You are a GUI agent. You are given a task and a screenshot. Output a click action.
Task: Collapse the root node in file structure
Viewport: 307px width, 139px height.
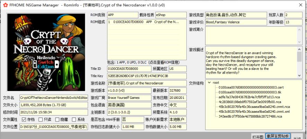(209, 83)
